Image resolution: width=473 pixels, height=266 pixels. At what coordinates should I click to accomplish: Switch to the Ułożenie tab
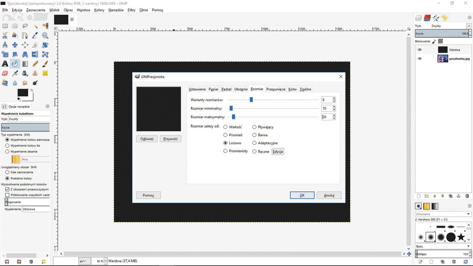tap(241, 89)
